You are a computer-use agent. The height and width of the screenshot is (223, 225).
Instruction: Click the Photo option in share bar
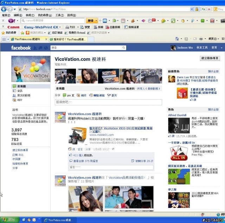tap(82, 95)
